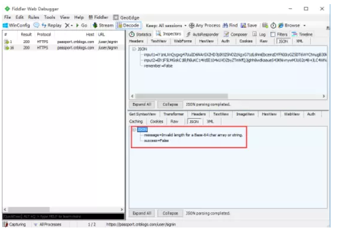337x234 pixels.
Task: Select the message=Invalid length tree node
Action: click(193, 135)
